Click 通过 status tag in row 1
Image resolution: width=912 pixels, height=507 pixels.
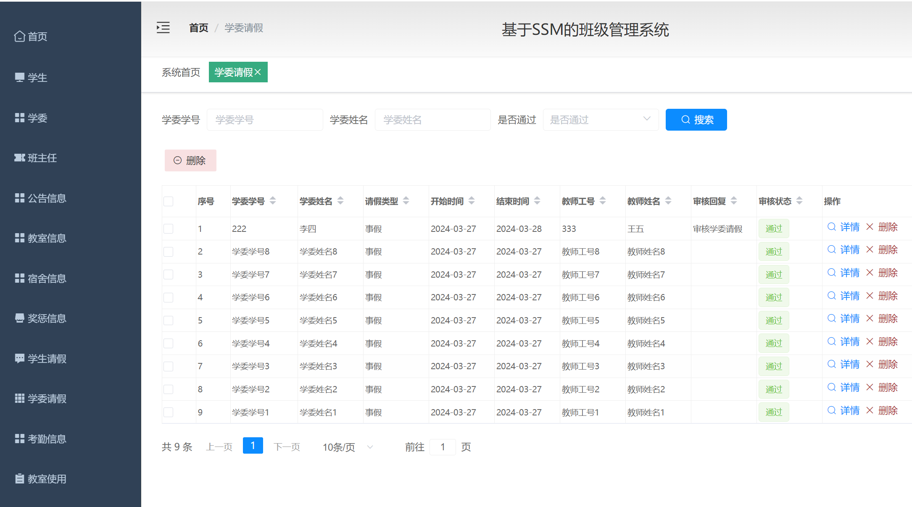point(774,229)
